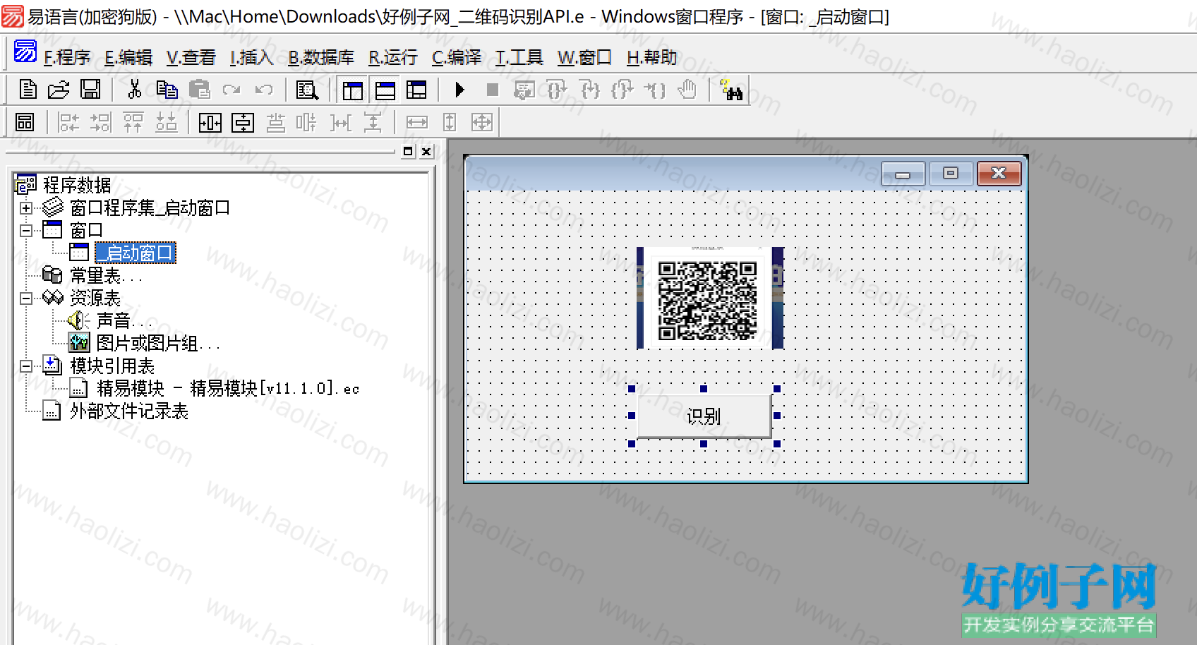Viewport: 1197px width, 645px height.
Task: Click the design form's maximize button
Action: pos(951,174)
